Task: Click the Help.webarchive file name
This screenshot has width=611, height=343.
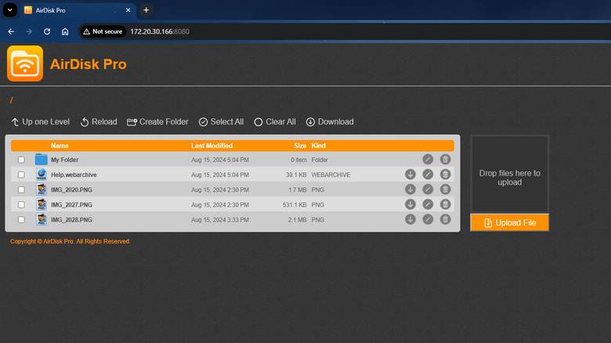Action: point(74,175)
